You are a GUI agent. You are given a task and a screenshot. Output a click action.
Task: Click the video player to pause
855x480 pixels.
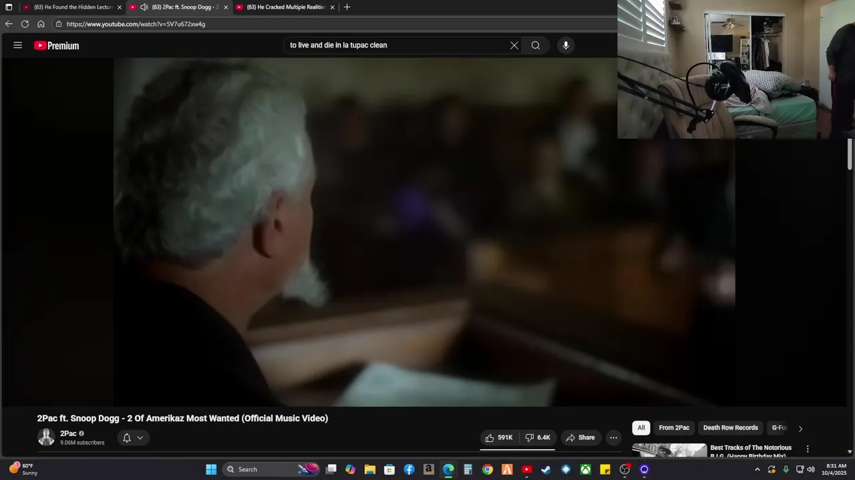tap(424, 232)
